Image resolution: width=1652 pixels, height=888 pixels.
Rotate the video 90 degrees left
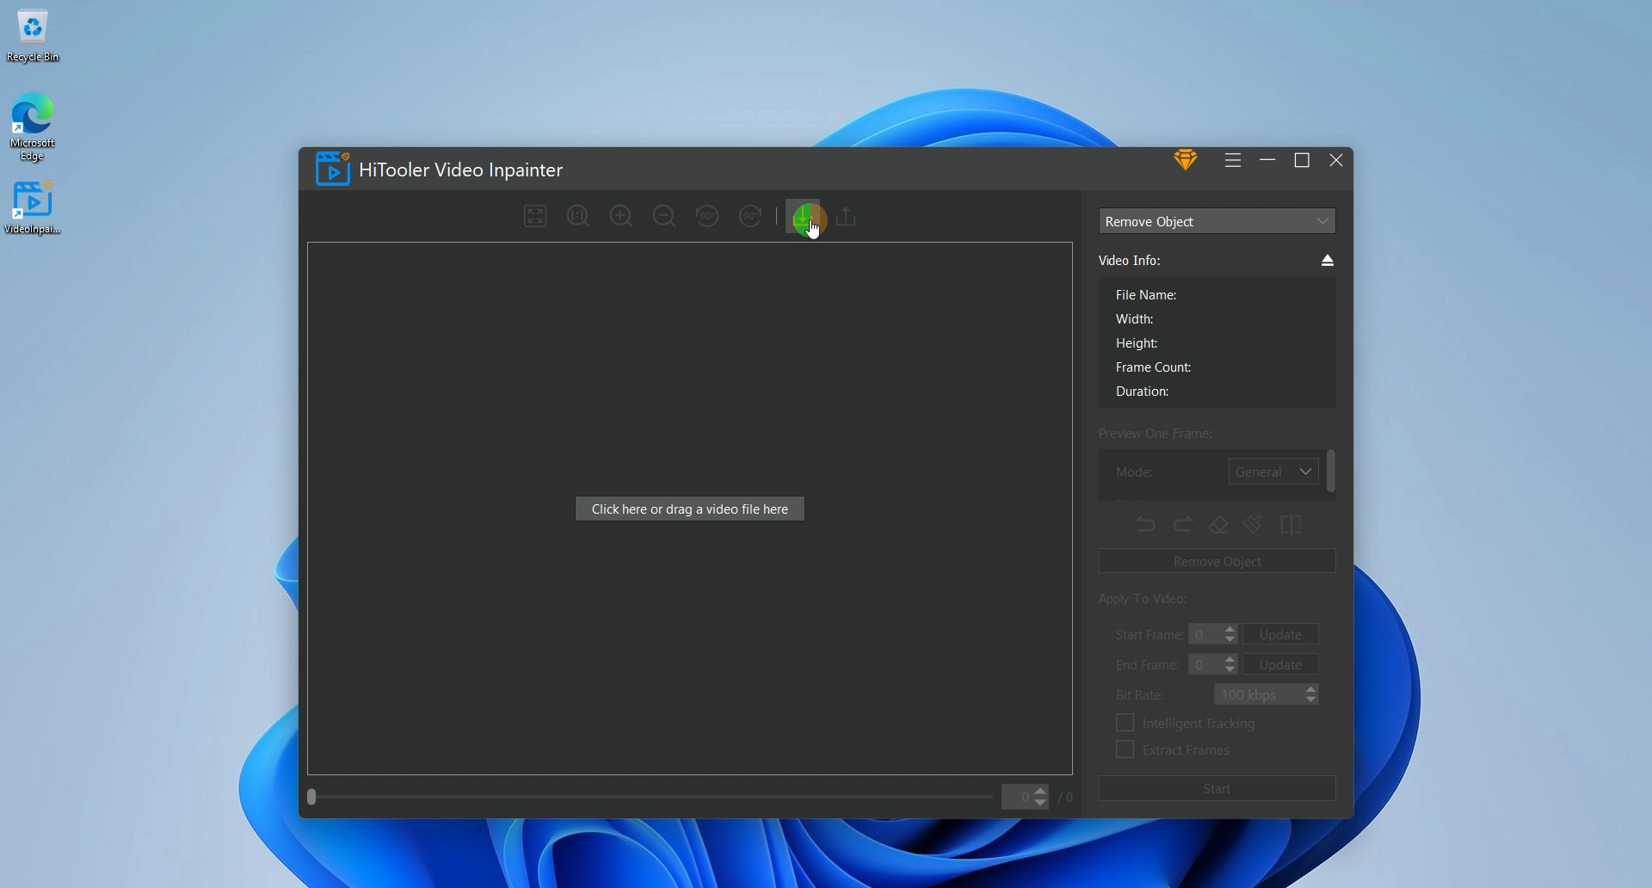(x=706, y=216)
